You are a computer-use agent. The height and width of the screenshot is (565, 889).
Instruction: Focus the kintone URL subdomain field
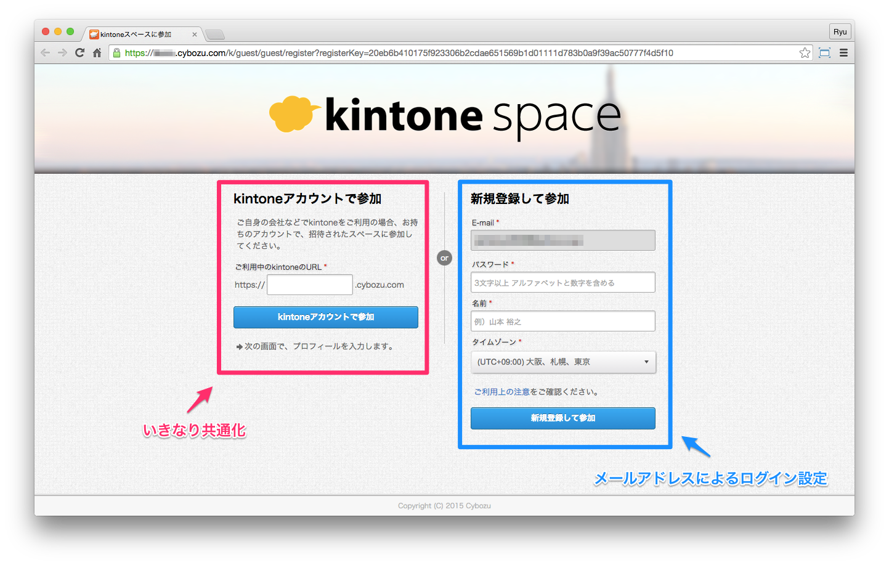(x=310, y=285)
